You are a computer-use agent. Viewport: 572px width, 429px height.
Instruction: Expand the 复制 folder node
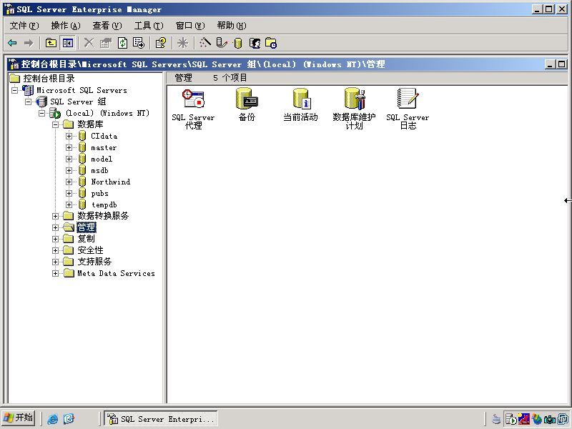[x=56, y=239]
